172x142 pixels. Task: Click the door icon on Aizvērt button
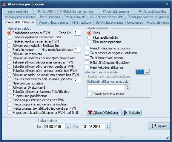(x=154, y=126)
